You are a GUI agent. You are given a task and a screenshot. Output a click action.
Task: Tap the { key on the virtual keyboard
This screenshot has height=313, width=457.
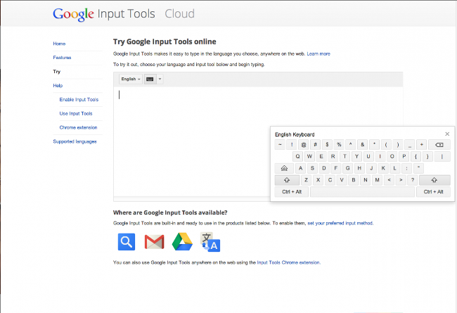tap(416, 157)
